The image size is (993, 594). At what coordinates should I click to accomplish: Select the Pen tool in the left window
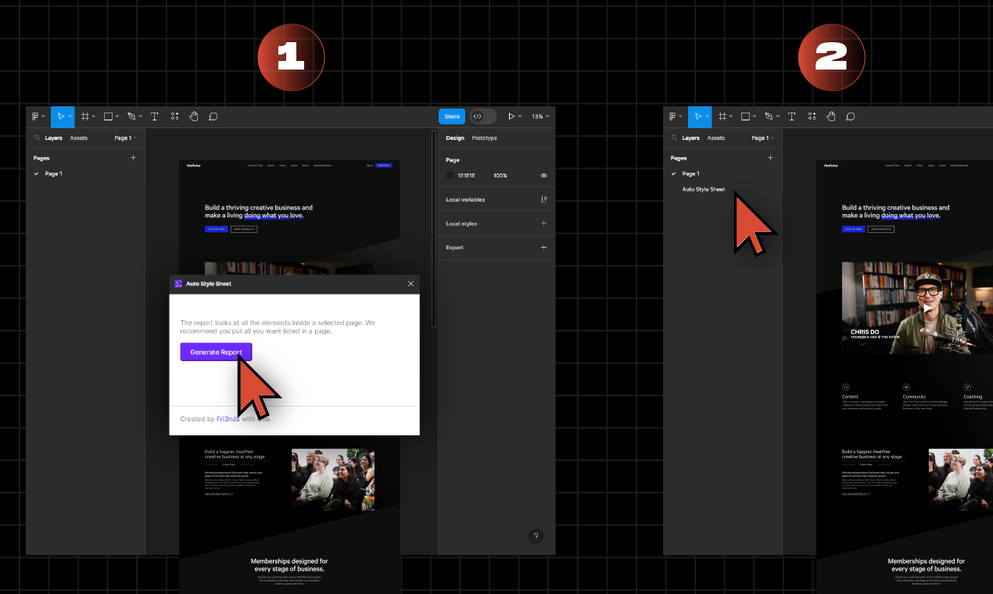click(x=131, y=116)
